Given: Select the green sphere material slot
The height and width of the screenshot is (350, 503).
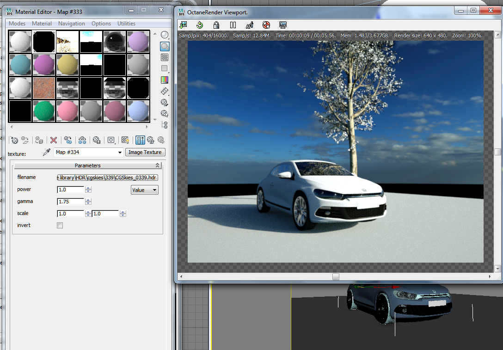Looking at the screenshot, I should [43, 111].
